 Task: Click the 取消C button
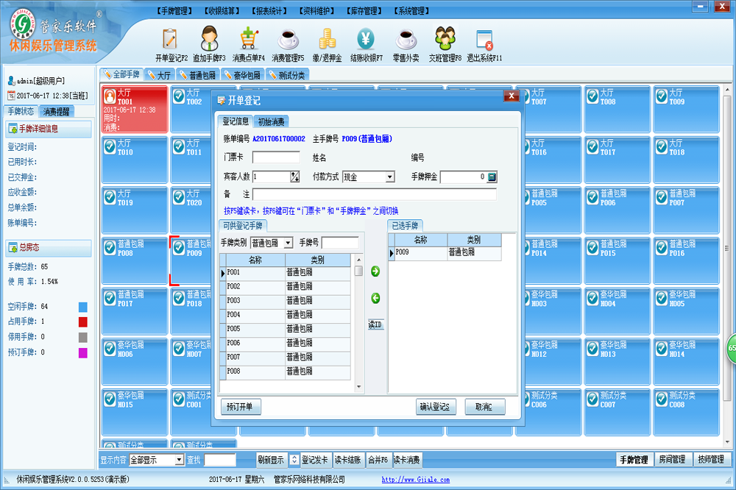(484, 407)
